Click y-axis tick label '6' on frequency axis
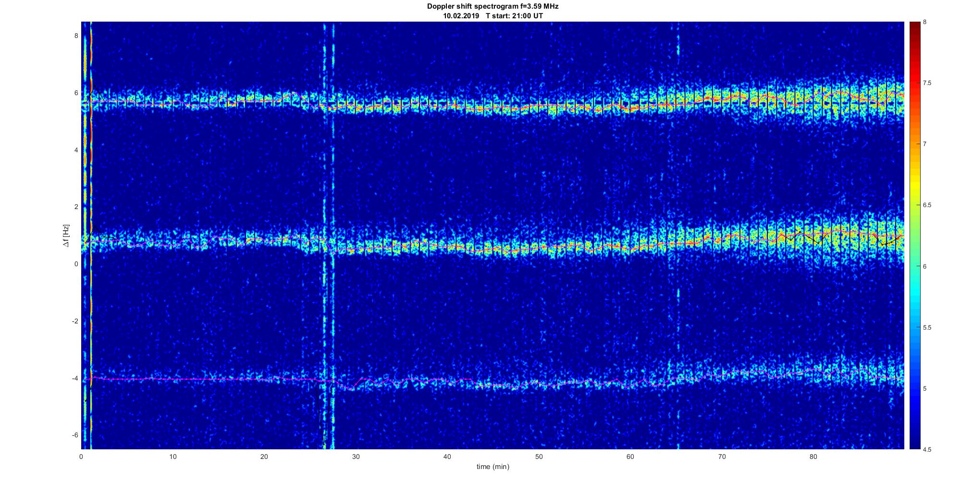961x482 pixels. tap(76, 93)
